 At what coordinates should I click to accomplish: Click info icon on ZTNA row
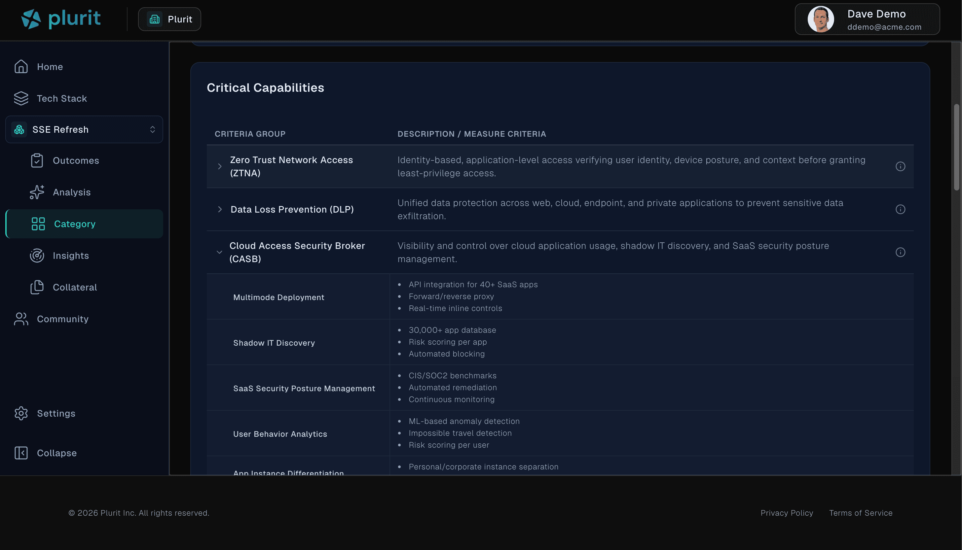900,167
